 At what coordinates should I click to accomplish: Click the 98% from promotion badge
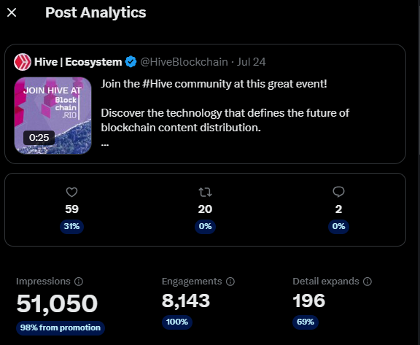61,327
